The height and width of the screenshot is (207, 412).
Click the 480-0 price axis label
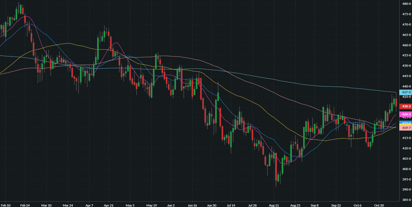coord(406,4)
